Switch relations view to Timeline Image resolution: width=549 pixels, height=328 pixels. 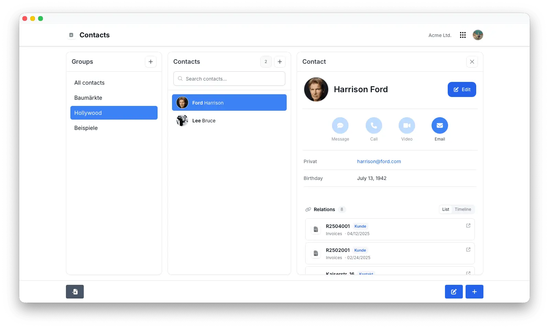pyautogui.click(x=463, y=209)
